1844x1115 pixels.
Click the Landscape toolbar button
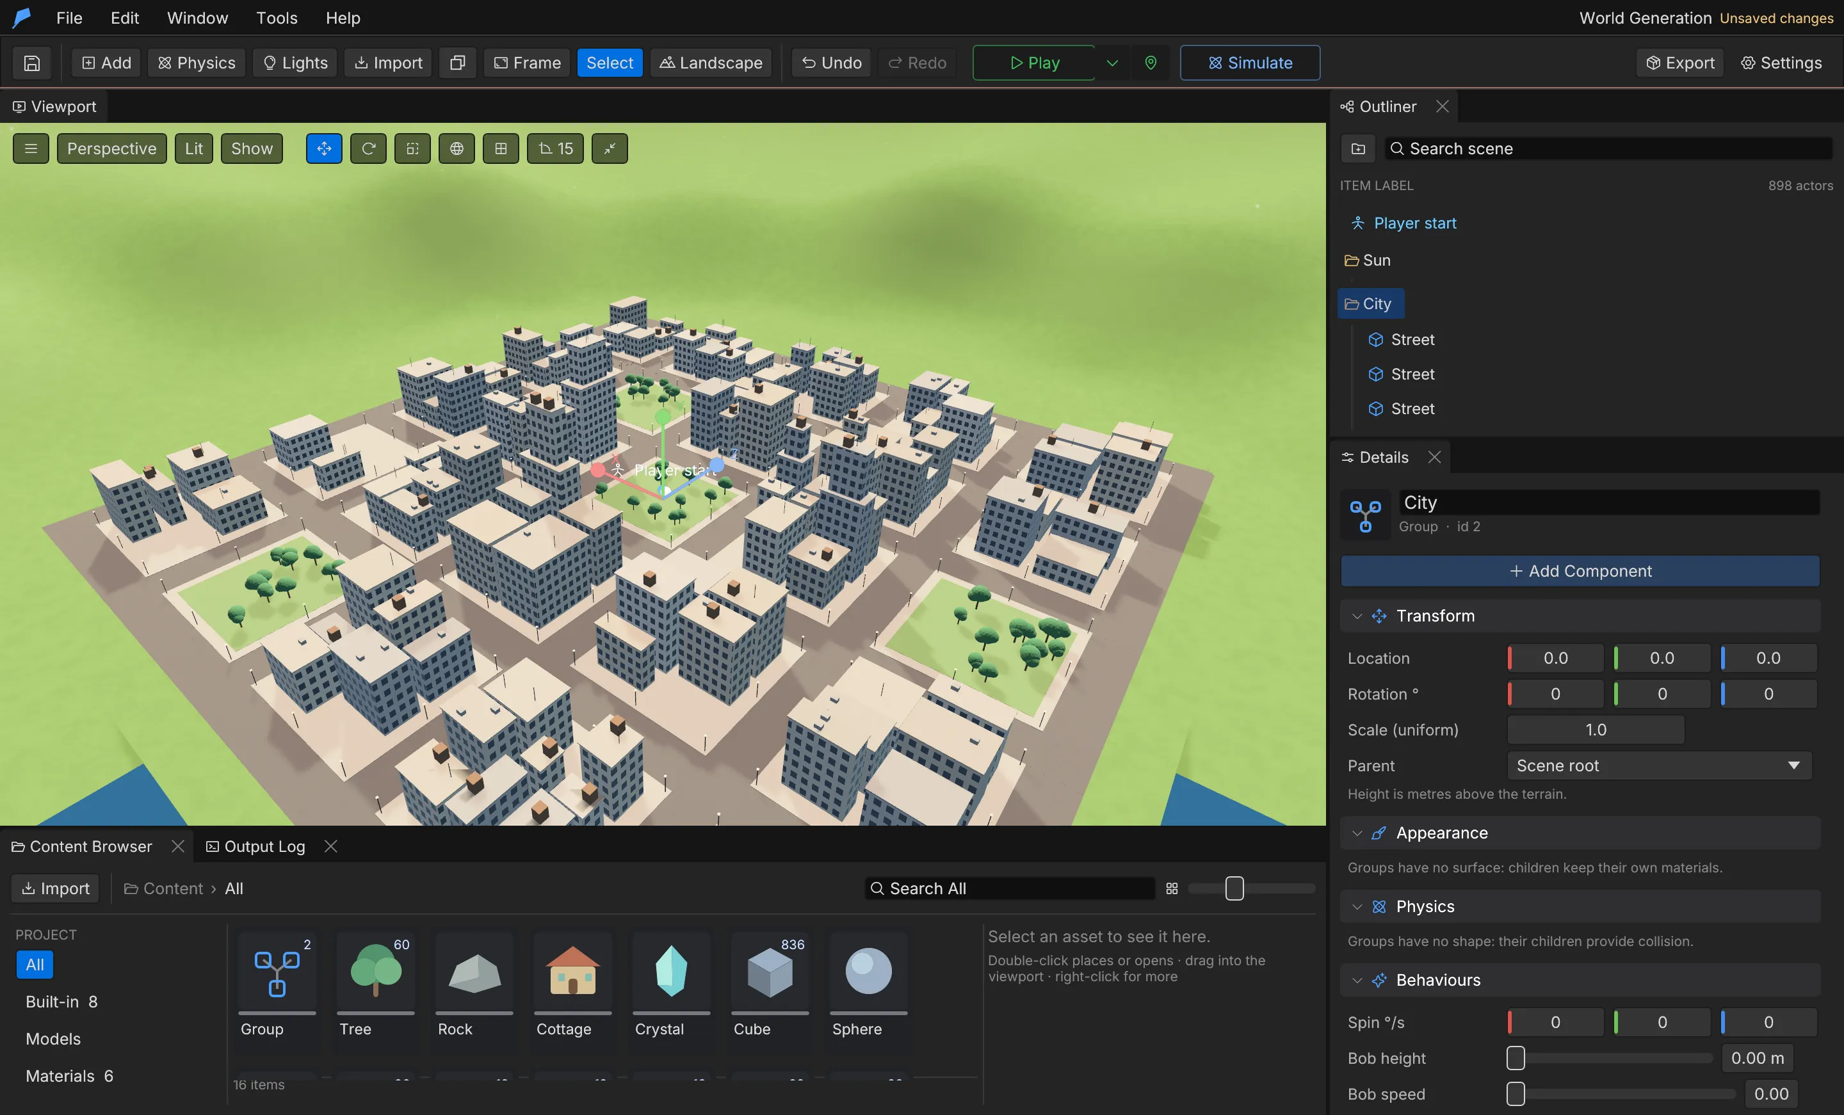[711, 63]
